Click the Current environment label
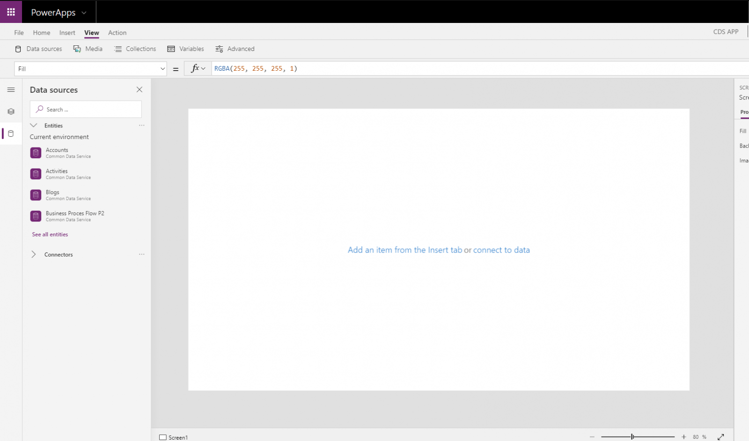The image size is (749, 441). (59, 137)
